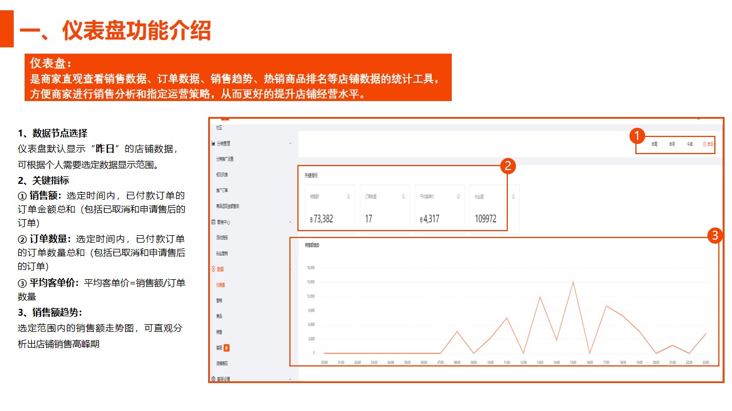Open 粉丝营销 under 营销中心
The width and height of the screenshot is (732, 411).
point(221,253)
